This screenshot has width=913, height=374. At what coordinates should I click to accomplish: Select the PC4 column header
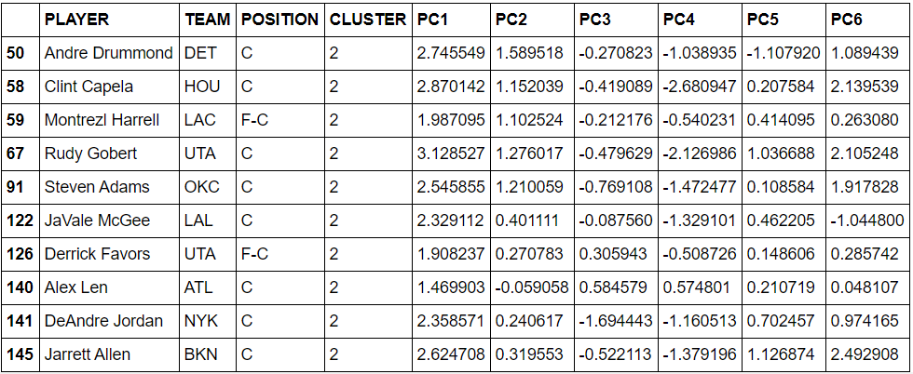700,20
